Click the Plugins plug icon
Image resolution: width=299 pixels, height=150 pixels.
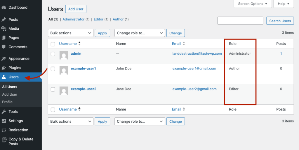point(4,68)
